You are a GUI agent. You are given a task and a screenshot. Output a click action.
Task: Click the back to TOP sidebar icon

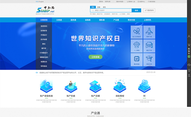(x=189, y=75)
